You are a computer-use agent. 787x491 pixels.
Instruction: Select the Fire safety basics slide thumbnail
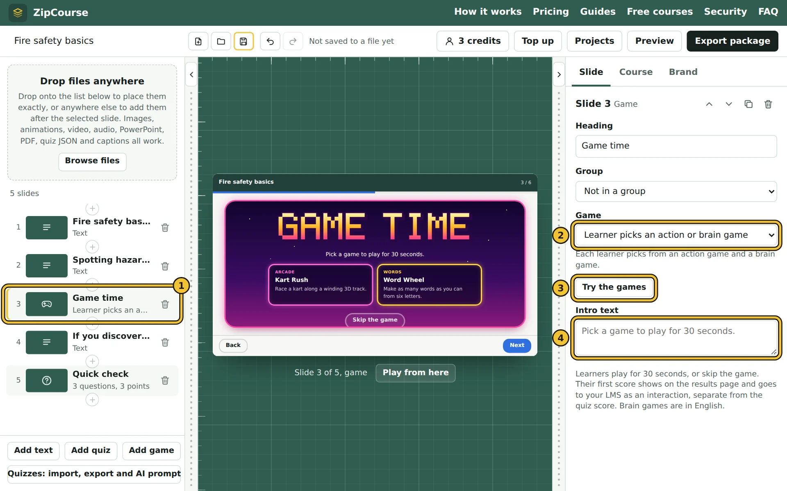47,227
